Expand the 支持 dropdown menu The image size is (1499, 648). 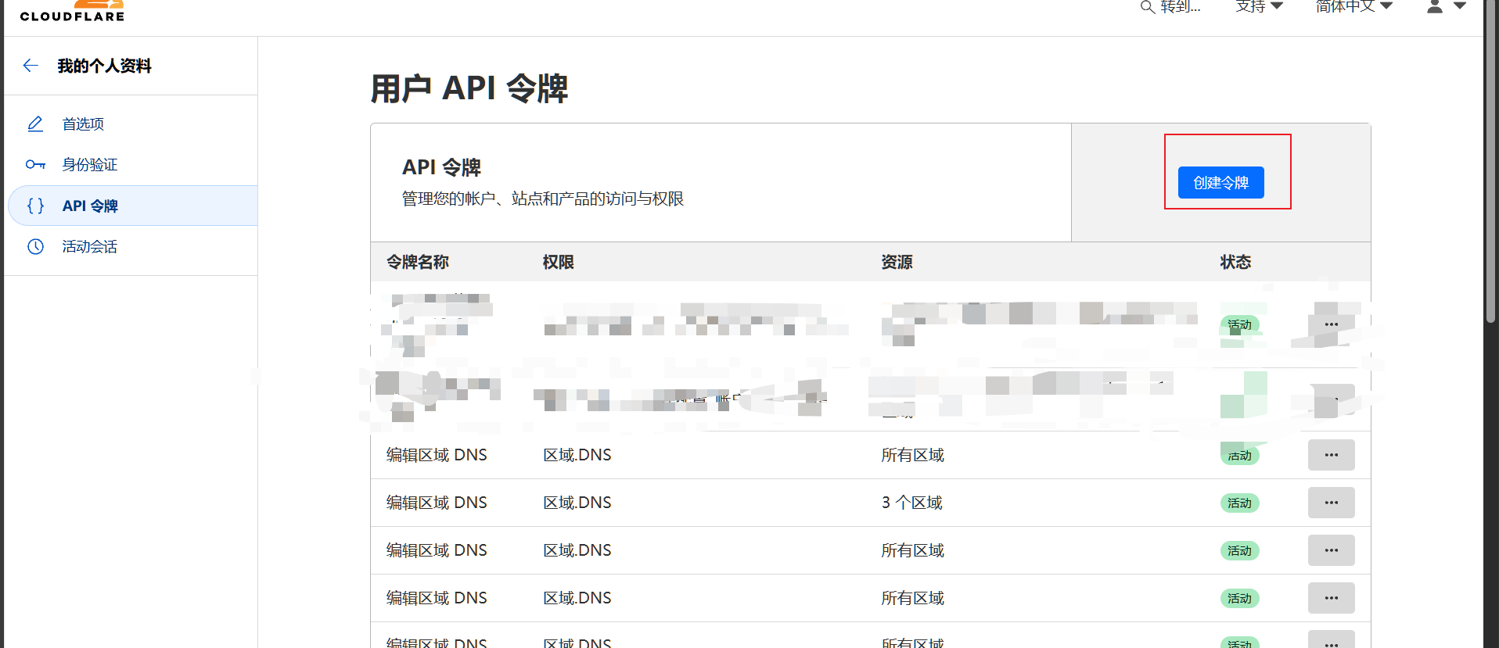(1259, 6)
